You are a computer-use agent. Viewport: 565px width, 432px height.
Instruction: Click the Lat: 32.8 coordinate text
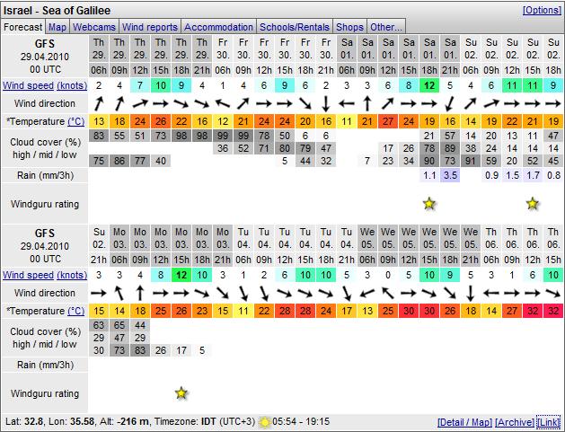tap(24, 421)
